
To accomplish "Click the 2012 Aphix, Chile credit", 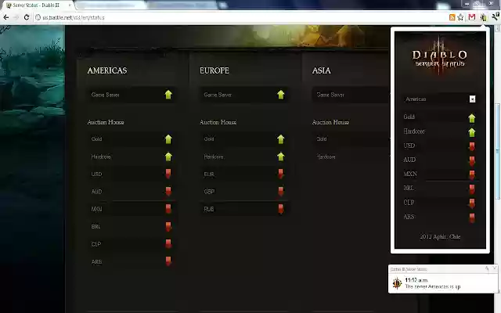I will click(440, 236).
